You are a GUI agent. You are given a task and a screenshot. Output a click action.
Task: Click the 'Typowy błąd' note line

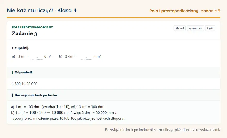[x=68, y=118]
